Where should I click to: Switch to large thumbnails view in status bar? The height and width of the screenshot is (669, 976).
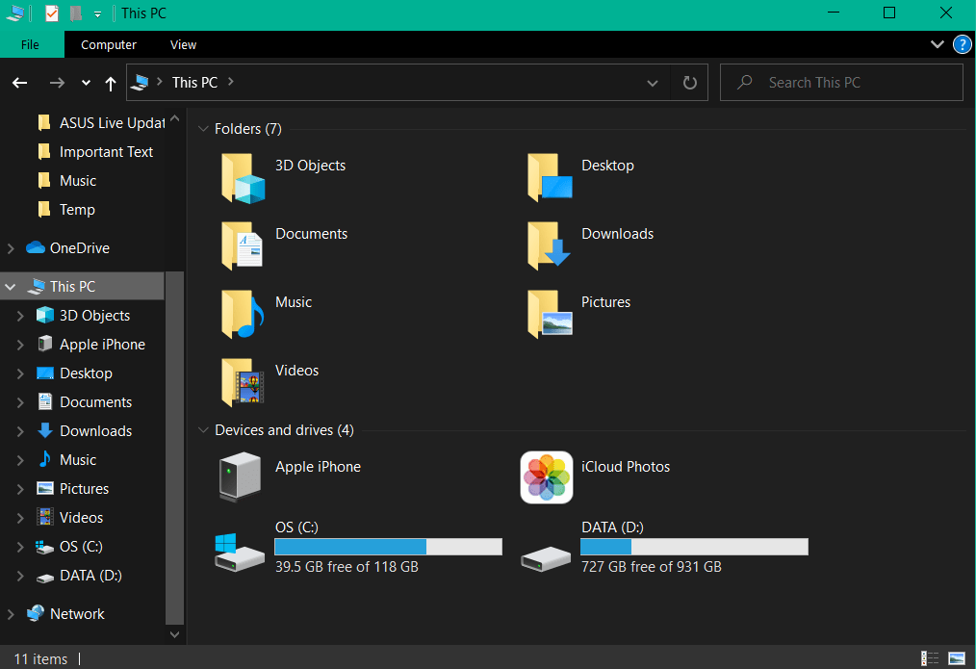tap(957, 657)
